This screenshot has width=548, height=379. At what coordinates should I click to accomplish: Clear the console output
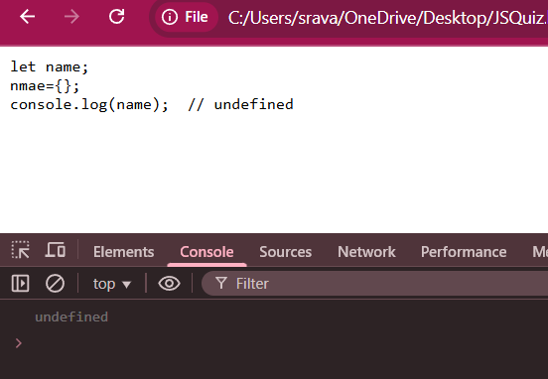click(x=55, y=283)
